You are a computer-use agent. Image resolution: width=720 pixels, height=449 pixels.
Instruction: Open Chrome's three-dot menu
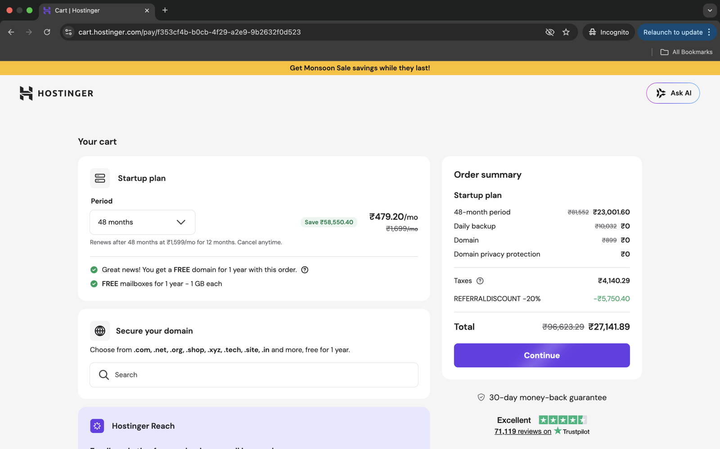709,32
